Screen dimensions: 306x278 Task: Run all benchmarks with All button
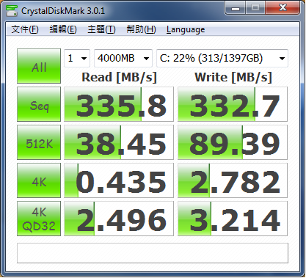39,66
